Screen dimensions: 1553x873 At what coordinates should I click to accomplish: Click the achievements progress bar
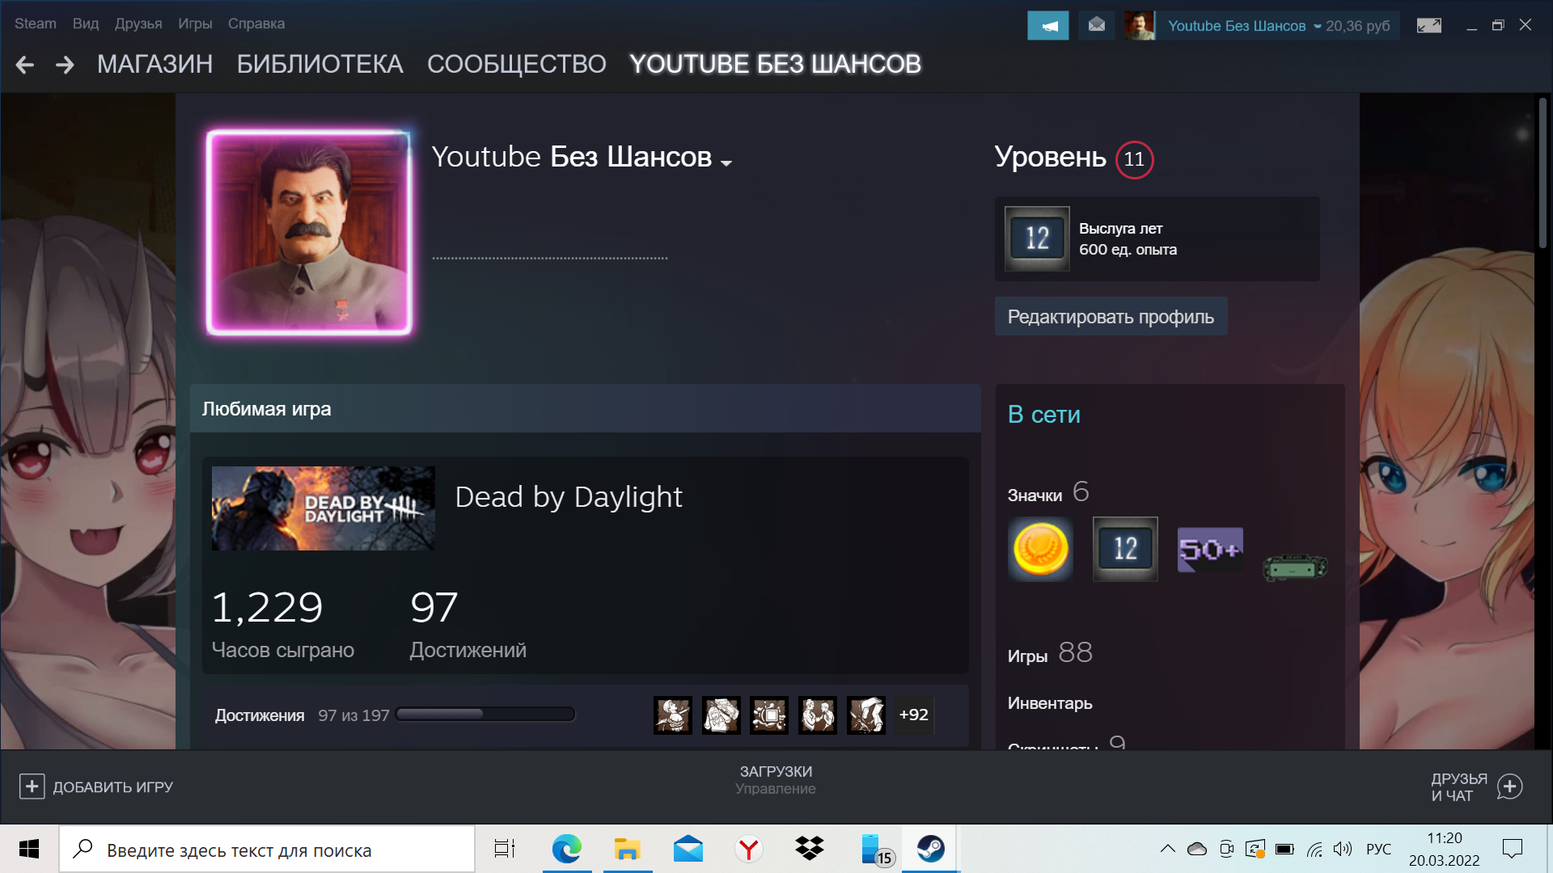pyautogui.click(x=485, y=715)
